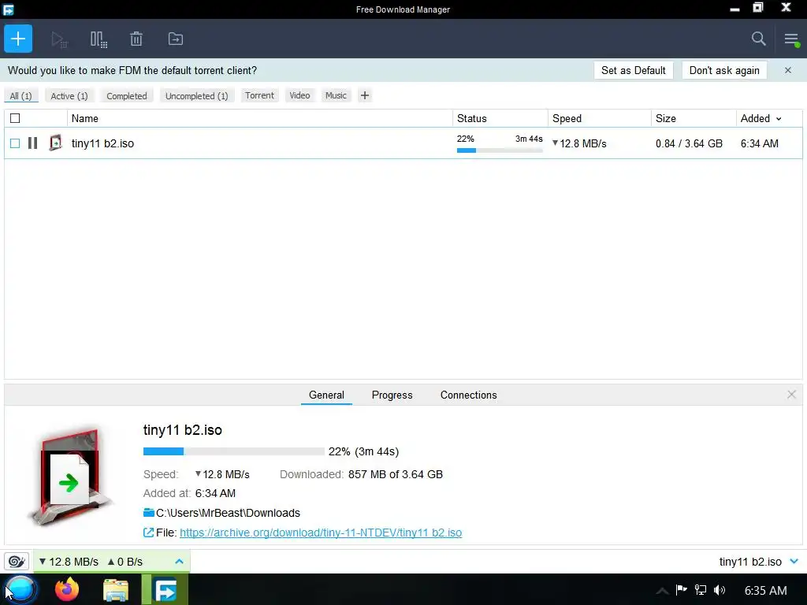The image size is (807, 605).
Task: Switch to the Progress details tab
Action: (392, 395)
